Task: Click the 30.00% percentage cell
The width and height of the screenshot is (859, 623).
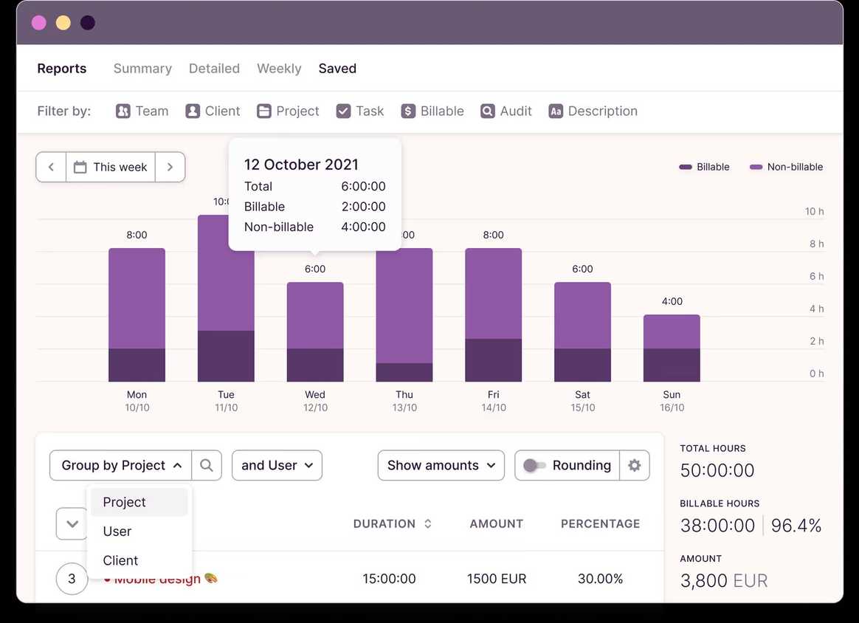Action: [x=601, y=579]
